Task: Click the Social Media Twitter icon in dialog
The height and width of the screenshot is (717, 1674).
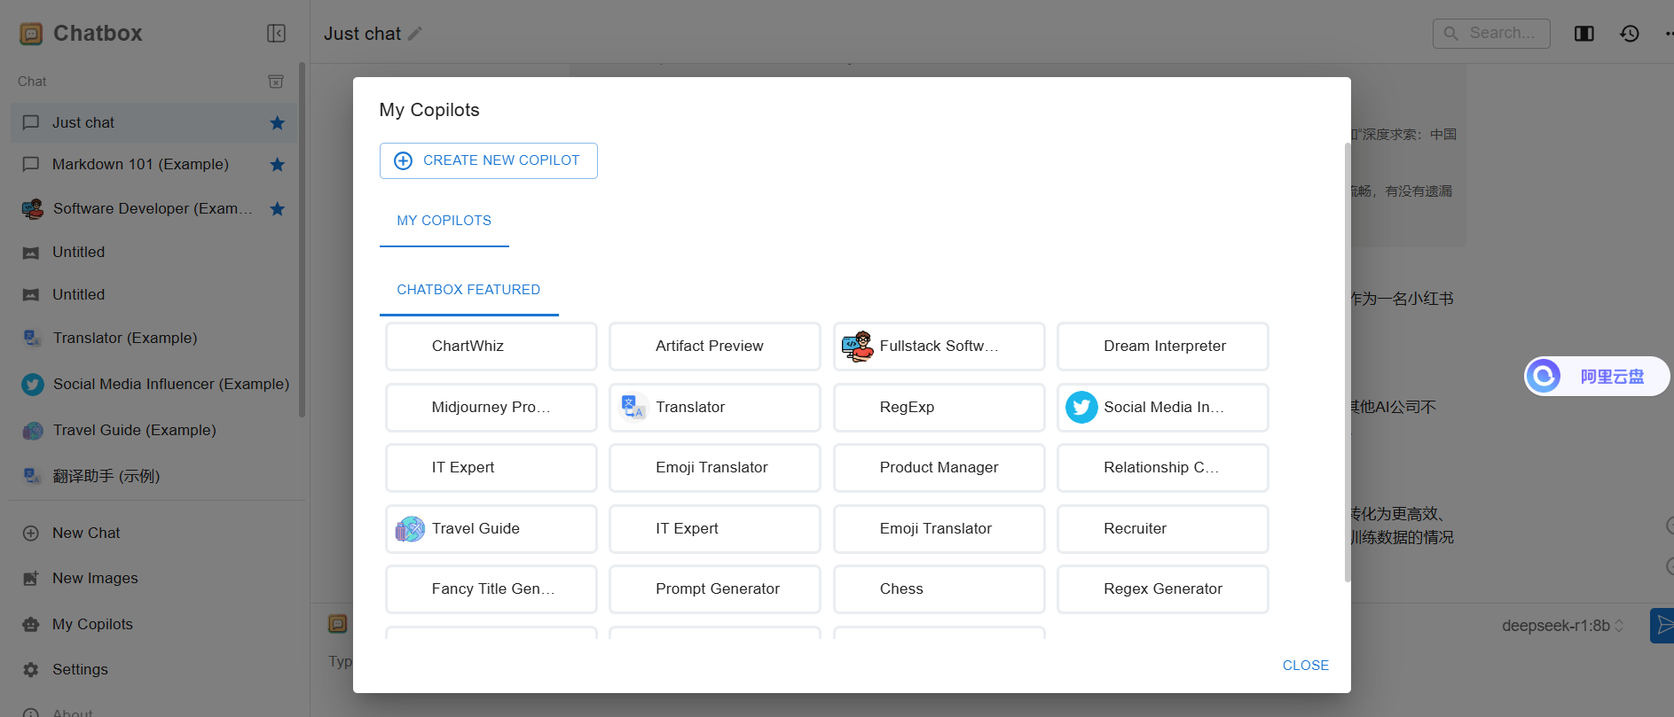Action: point(1081,408)
